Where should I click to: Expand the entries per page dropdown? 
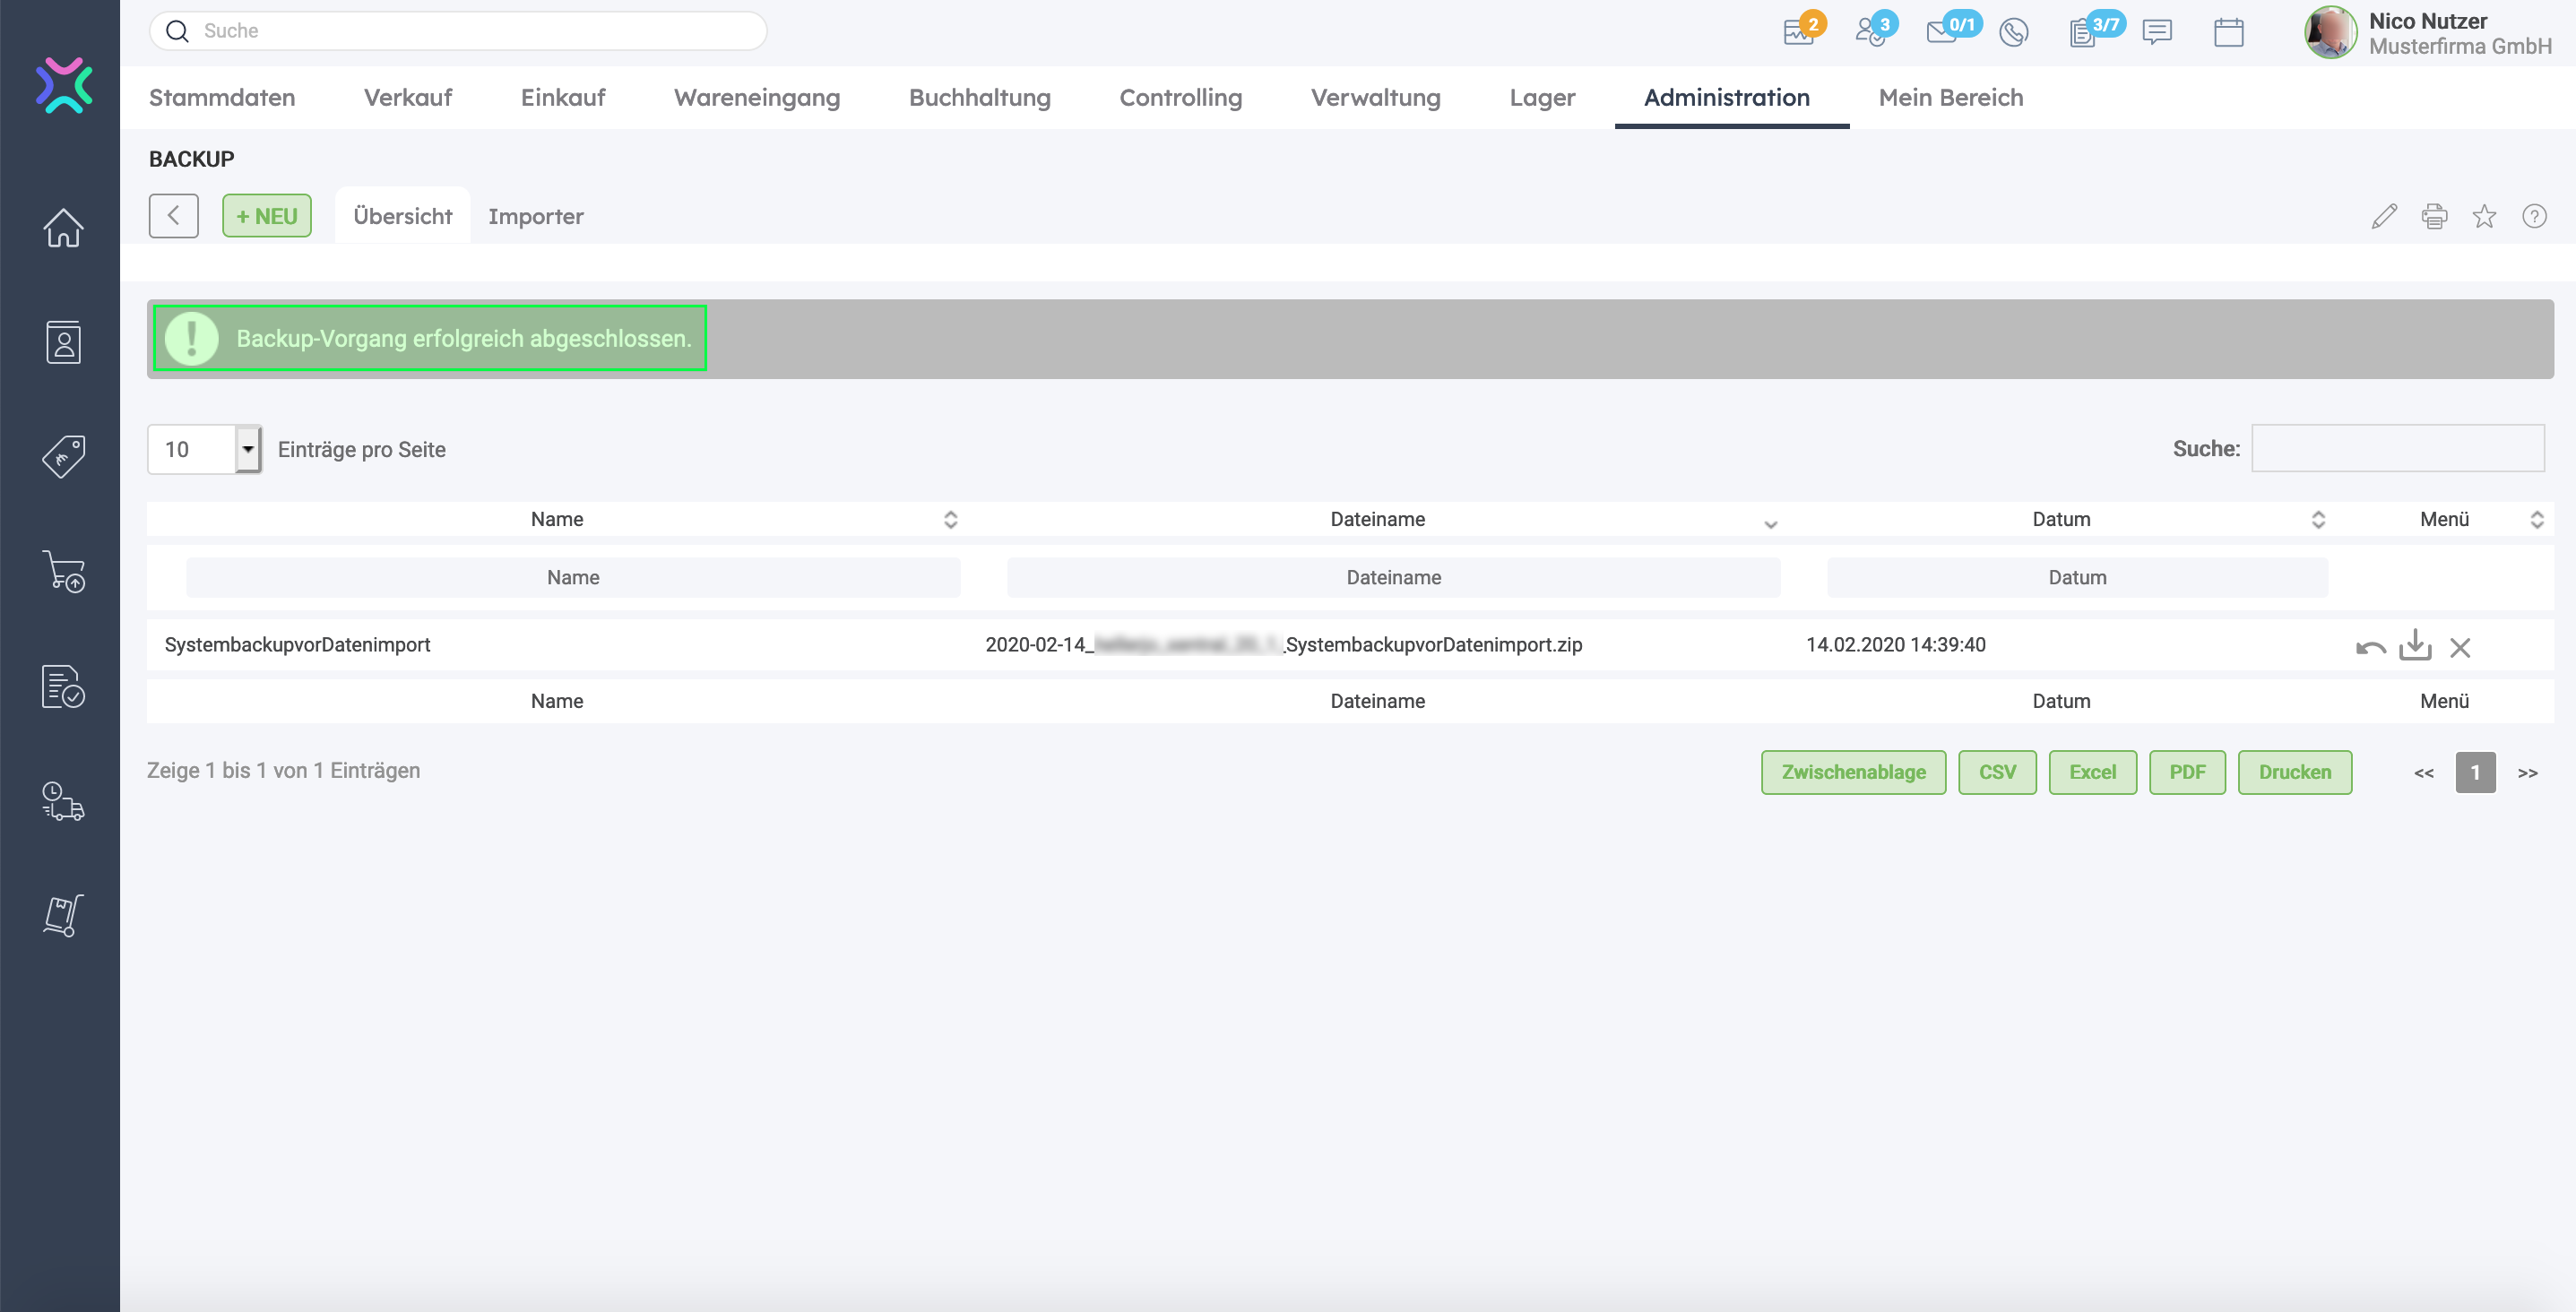pyautogui.click(x=248, y=449)
